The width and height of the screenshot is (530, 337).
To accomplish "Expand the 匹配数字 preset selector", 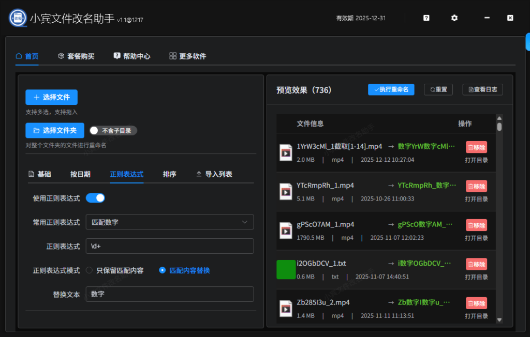I will 171,222.
